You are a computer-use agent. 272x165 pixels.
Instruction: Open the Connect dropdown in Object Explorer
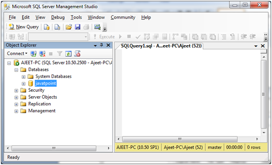pyautogui.click(x=17, y=54)
